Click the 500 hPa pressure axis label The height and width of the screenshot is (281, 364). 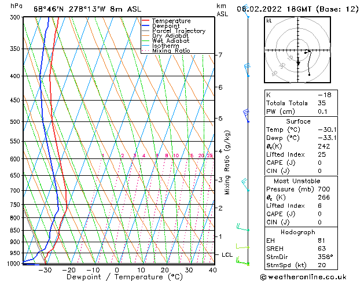(x=16, y=122)
